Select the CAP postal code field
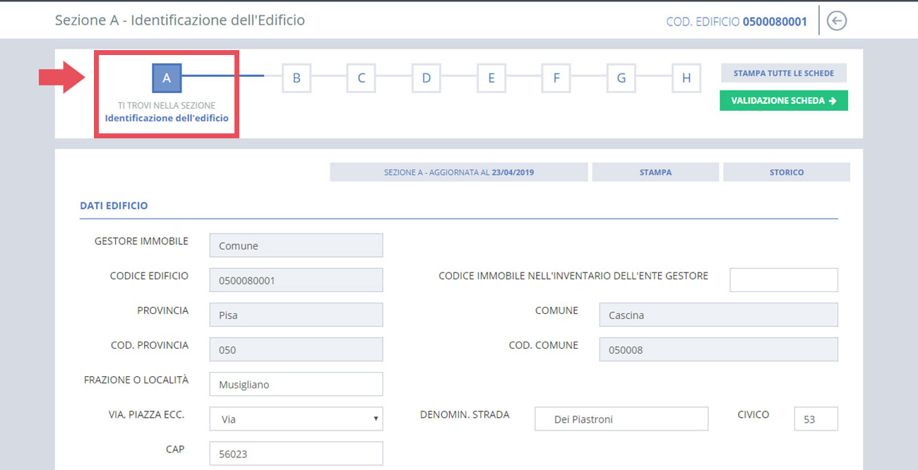 pos(296,453)
